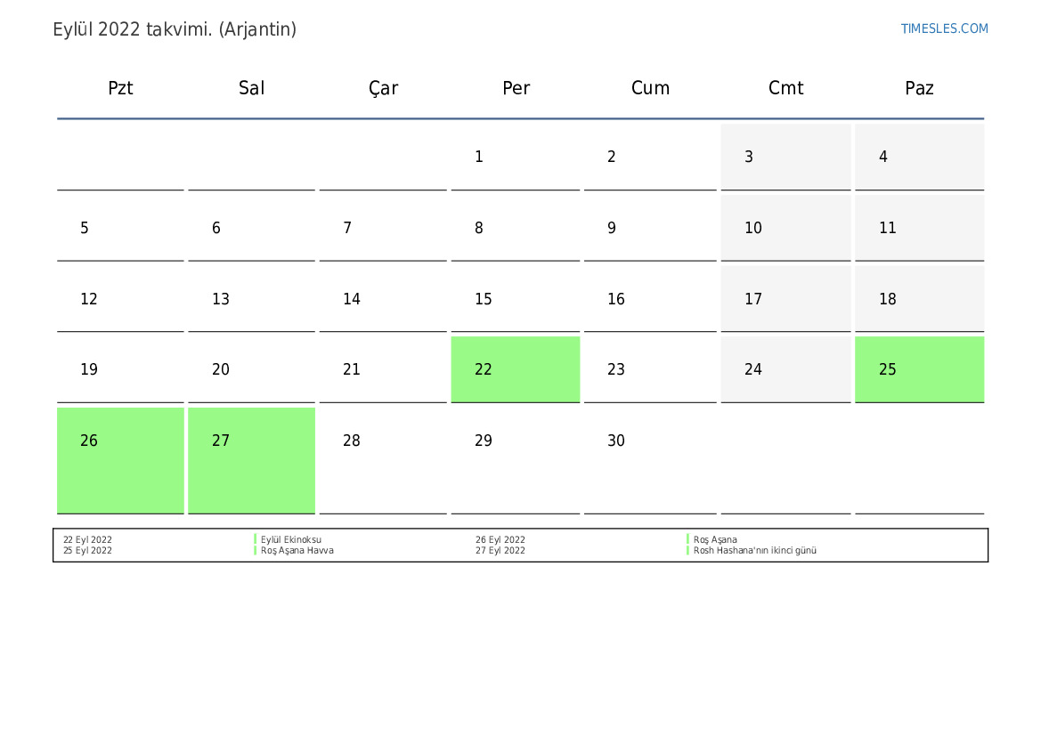Screen dimensions: 1041x736
Task: Select day 15 in the calendar
Action: (x=516, y=299)
